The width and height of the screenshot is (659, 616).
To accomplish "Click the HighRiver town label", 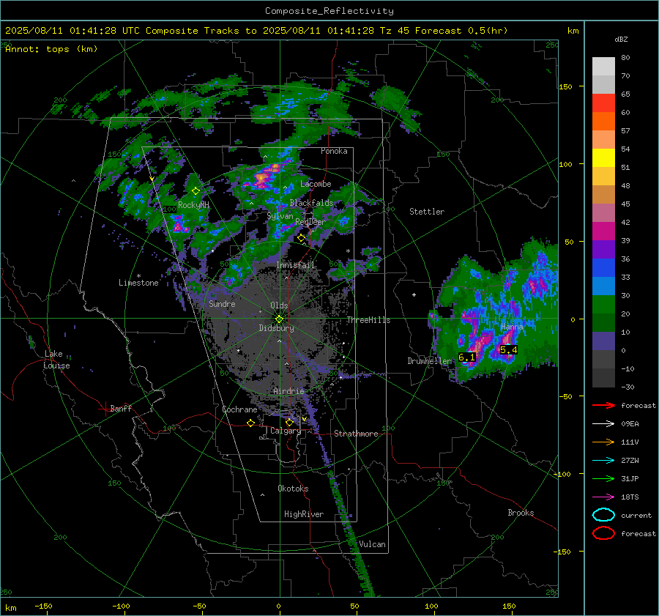I will (304, 514).
